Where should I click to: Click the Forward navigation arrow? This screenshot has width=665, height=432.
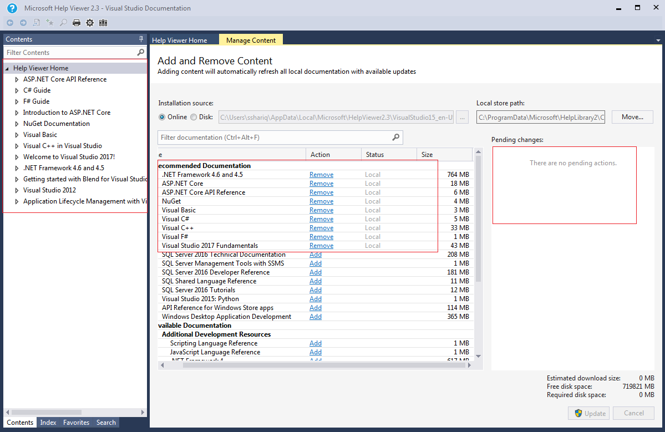(23, 23)
